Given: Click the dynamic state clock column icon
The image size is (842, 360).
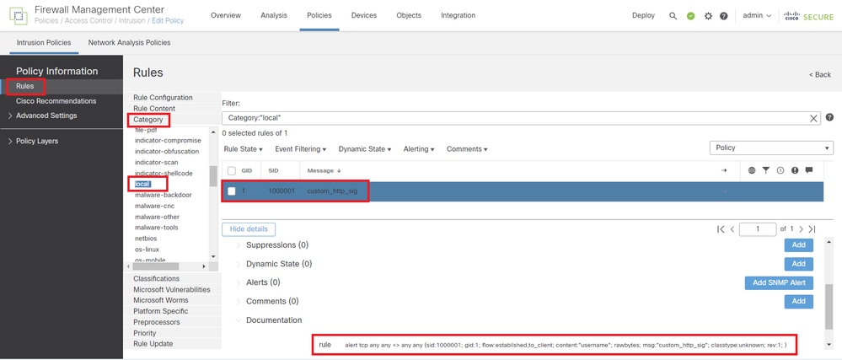Looking at the screenshot, I should (x=780, y=170).
